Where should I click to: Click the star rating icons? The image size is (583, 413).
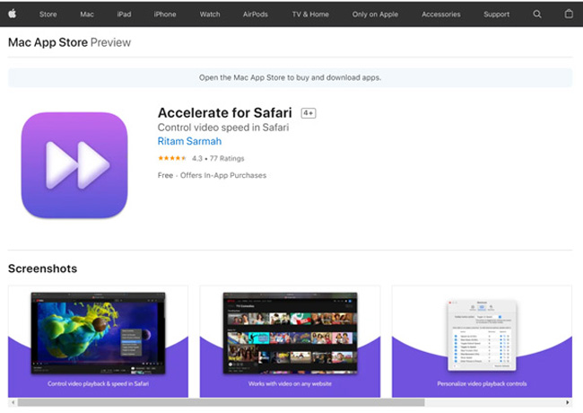(x=172, y=158)
